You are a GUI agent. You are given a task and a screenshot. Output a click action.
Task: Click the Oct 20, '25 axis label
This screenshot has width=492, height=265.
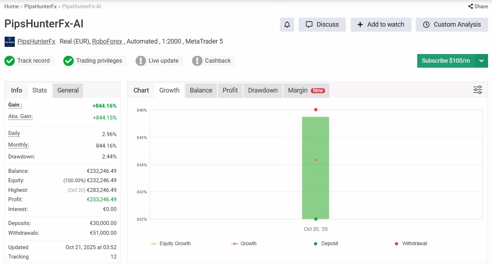point(316,229)
